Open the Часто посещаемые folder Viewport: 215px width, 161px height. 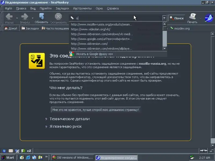(x=55, y=28)
